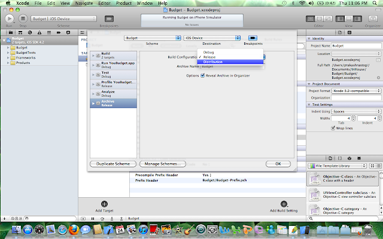The width and height of the screenshot is (383, 239).
Task: Select Archive Release scheme action
Action: [113, 103]
